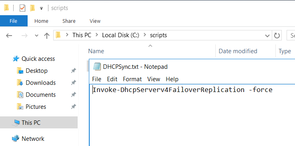Switch to the View ribbon tab
This screenshot has width=295, height=146.
pos(95,21)
